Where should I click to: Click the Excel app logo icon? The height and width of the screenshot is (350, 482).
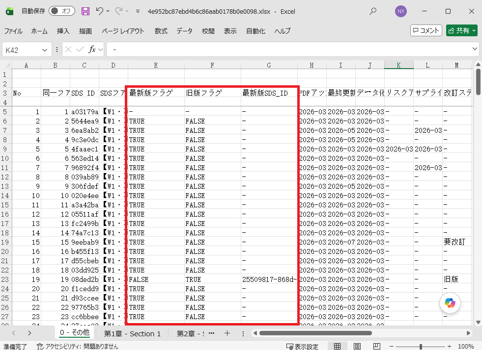(x=9, y=11)
